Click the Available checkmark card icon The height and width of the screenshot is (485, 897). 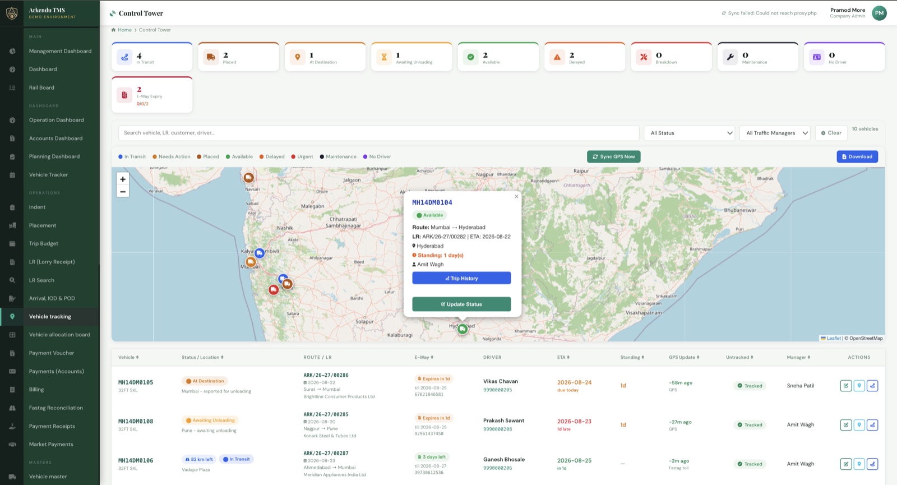coord(471,57)
